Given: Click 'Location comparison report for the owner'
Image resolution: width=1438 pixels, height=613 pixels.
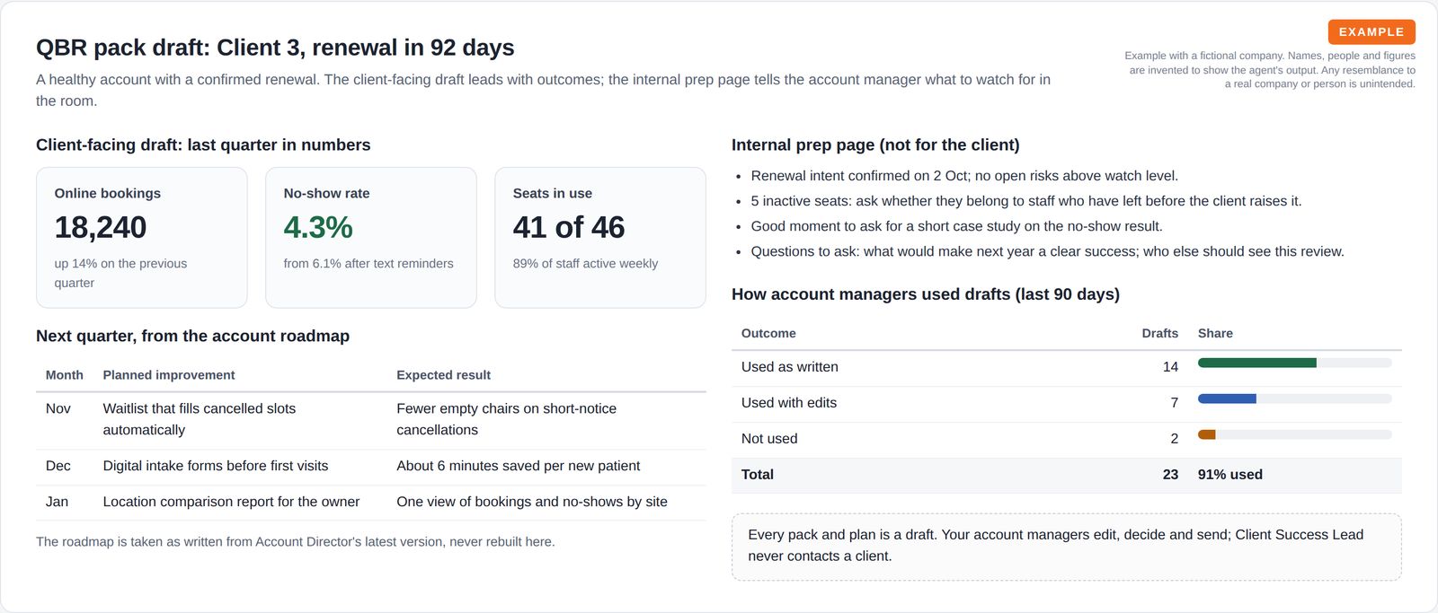Looking at the screenshot, I should point(231,502).
